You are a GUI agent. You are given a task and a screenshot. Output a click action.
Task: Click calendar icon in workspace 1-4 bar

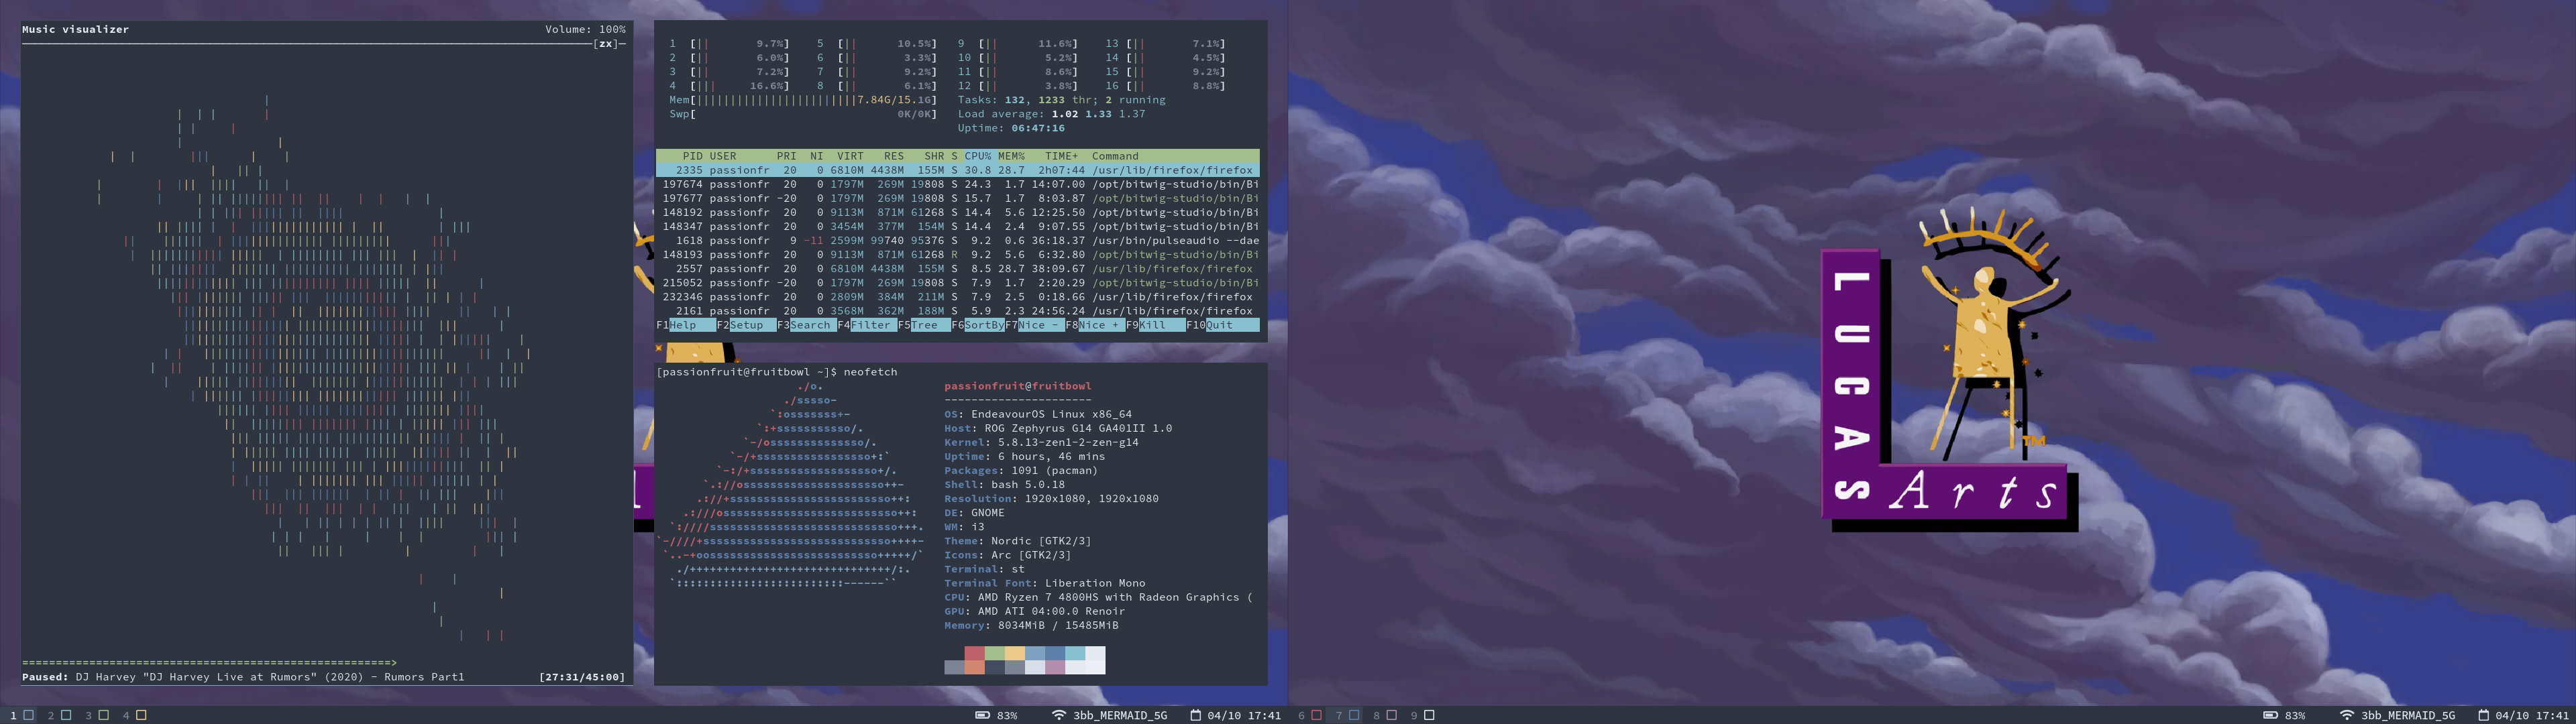[1195, 715]
